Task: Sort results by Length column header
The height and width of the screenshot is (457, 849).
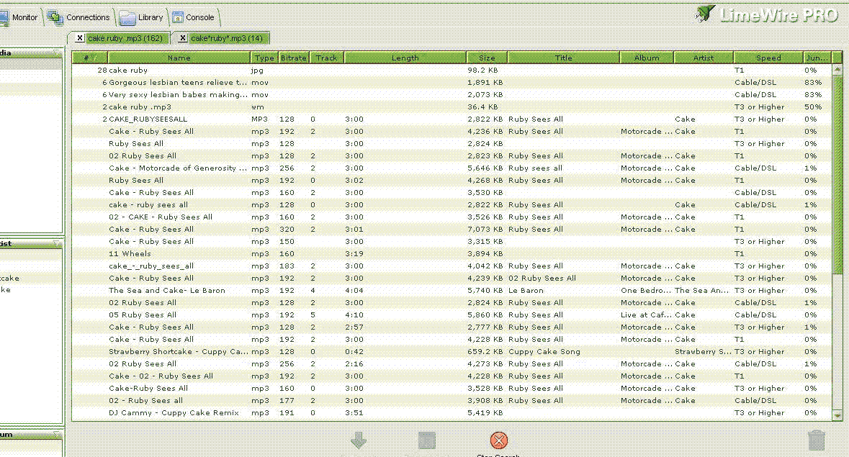Action: [x=405, y=58]
